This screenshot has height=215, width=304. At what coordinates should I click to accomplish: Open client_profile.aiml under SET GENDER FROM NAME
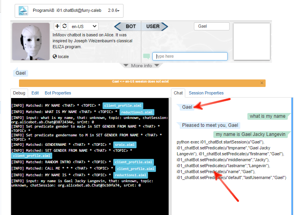pos(32,156)
